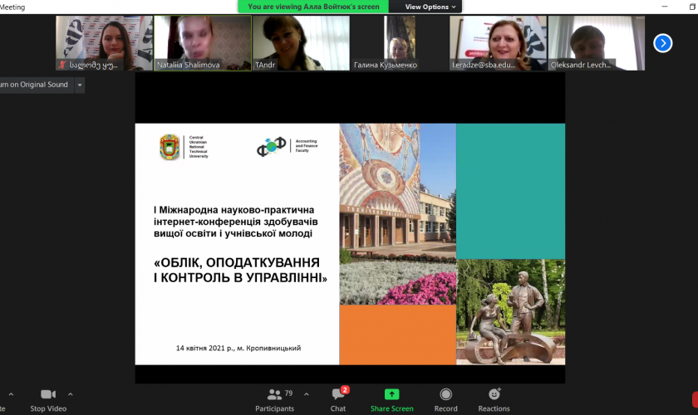The image size is (698, 415).
Task: Expand audio options arrow left of Stop Video
Action: point(11,394)
